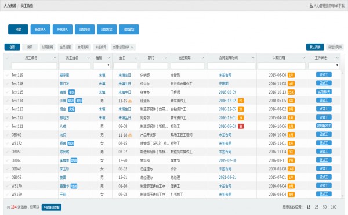Open the 工作状态 filter select box
Image resolution: width=348 pixels, height=215 pixels.
click(324, 65)
